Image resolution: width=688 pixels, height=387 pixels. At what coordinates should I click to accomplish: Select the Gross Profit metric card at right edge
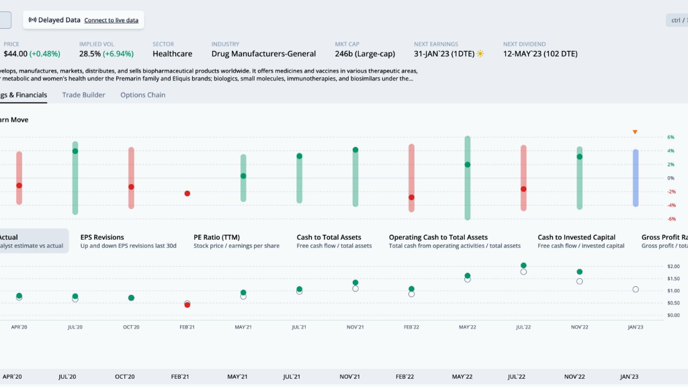(x=664, y=241)
